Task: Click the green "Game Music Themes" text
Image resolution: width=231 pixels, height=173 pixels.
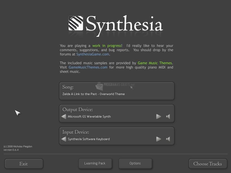Action: (155, 63)
